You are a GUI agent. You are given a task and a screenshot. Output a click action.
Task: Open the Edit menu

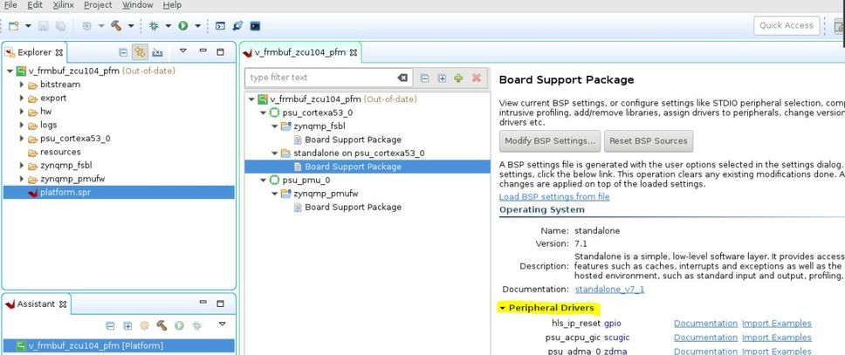pos(35,5)
